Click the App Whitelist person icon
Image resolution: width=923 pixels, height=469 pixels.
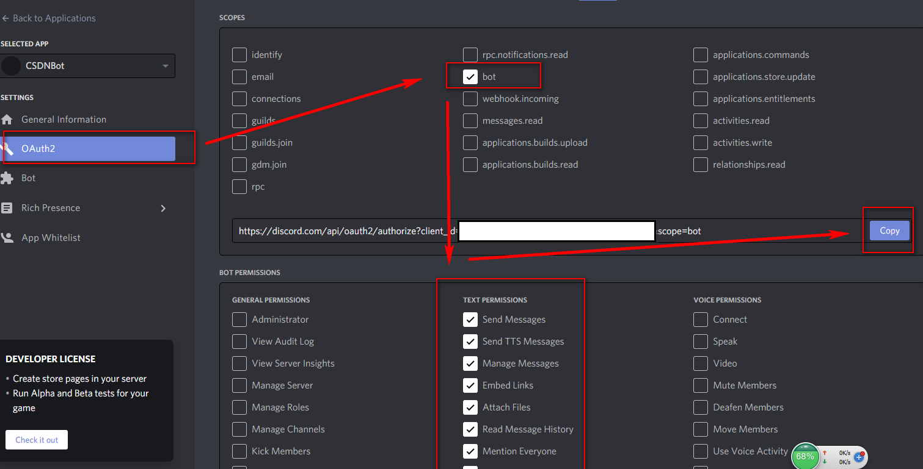[x=7, y=238]
